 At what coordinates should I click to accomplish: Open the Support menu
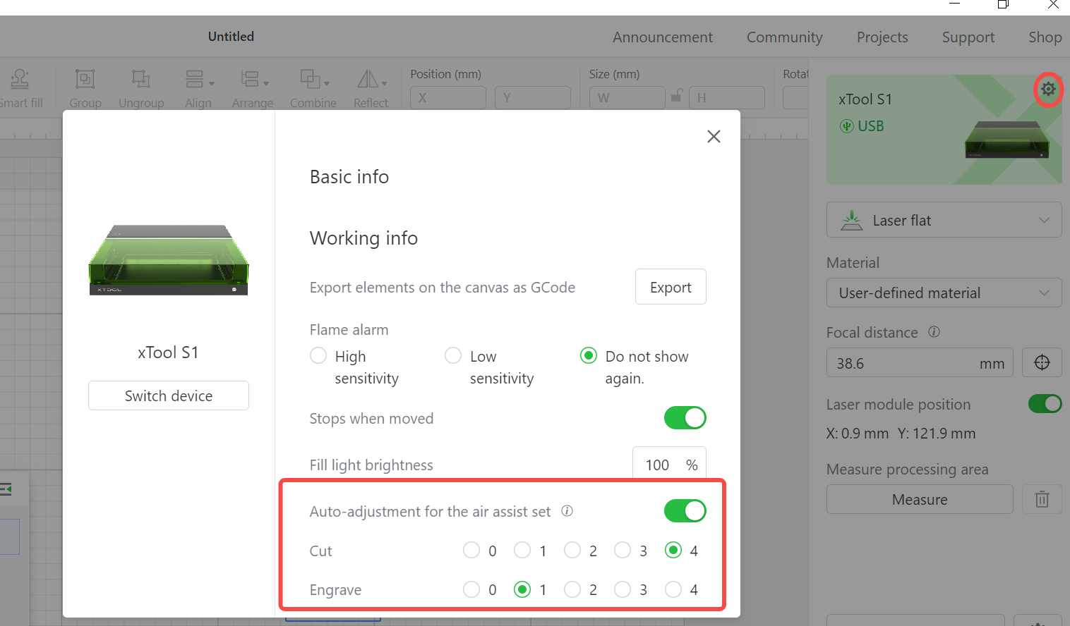click(x=968, y=37)
